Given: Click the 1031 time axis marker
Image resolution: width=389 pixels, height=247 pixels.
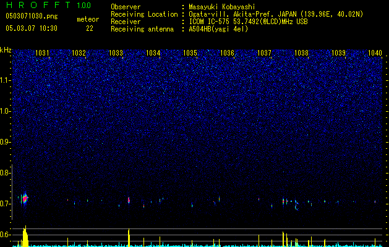Looking at the screenshot, I should [42, 53].
